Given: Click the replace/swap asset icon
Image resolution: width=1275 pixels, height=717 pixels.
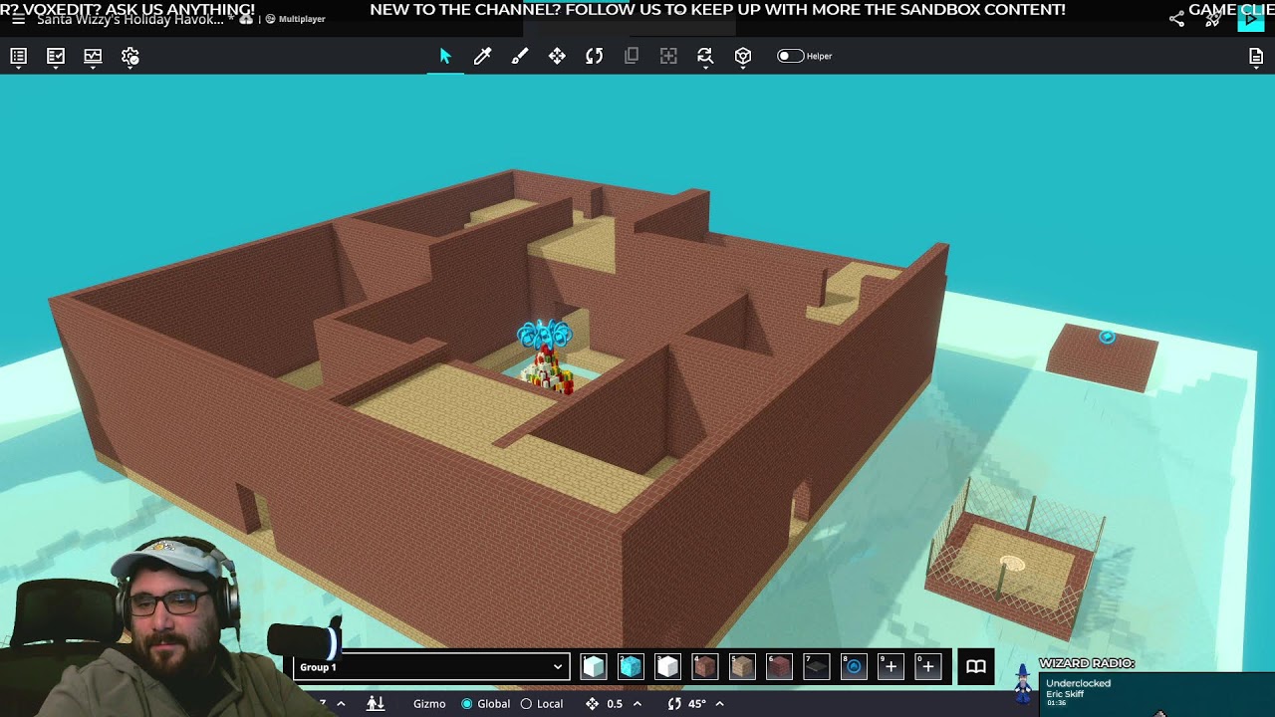Looking at the screenshot, I should click(705, 57).
